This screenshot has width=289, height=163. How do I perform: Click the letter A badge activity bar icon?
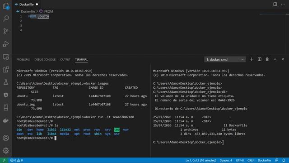click(x=6, y=95)
